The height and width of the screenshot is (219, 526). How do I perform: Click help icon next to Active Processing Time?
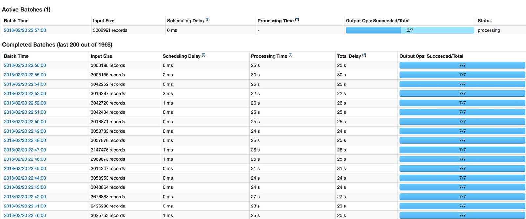coord(297,20)
